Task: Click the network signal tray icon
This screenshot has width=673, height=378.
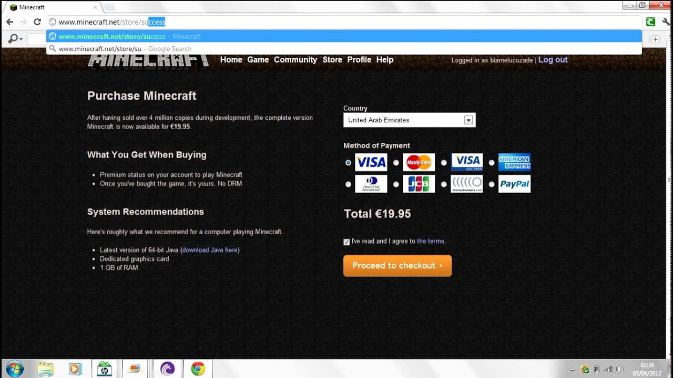Action: [x=608, y=369]
